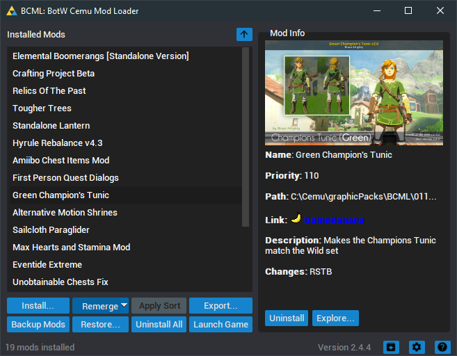Click the Path value text
Screen dimensions: 457x356
tap(363, 197)
